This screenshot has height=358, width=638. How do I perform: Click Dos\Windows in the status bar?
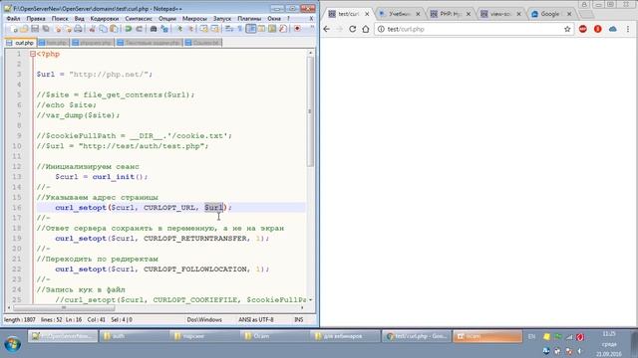[204, 320]
